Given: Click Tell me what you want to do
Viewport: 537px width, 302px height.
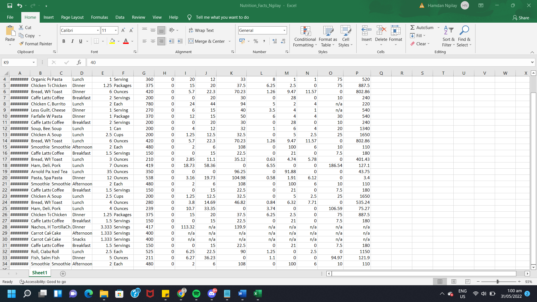Looking at the screenshot, I should tap(222, 17).
